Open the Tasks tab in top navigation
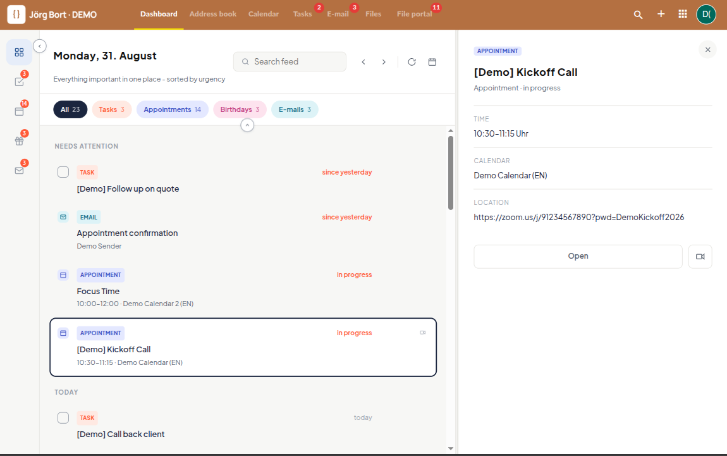Image resolution: width=727 pixels, height=456 pixels. pos(302,14)
